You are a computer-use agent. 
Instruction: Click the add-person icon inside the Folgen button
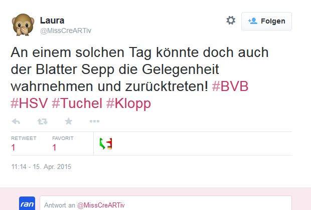pos(253,21)
